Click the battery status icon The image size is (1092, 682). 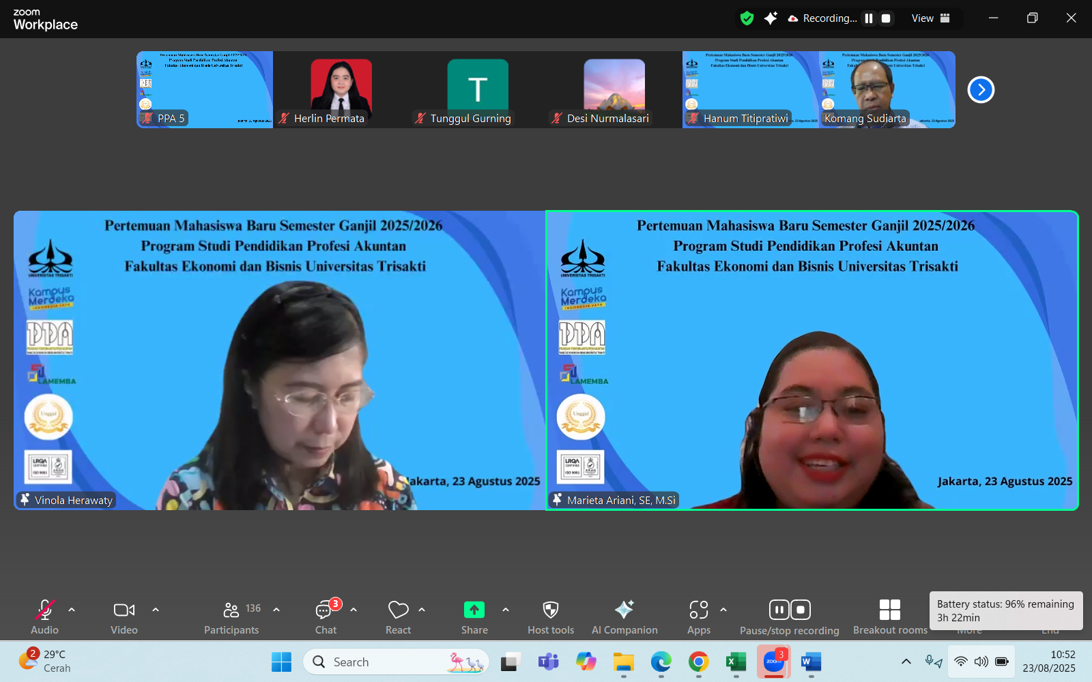[1002, 662]
